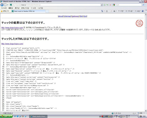147x118 pixels.
Task: Click the チェックしたHTMLは以下のとおりです heading
Action: pos(25,39)
